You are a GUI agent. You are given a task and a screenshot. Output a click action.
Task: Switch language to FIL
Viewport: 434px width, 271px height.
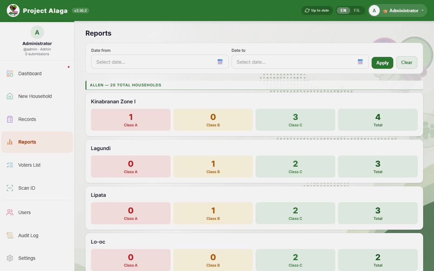click(x=357, y=11)
